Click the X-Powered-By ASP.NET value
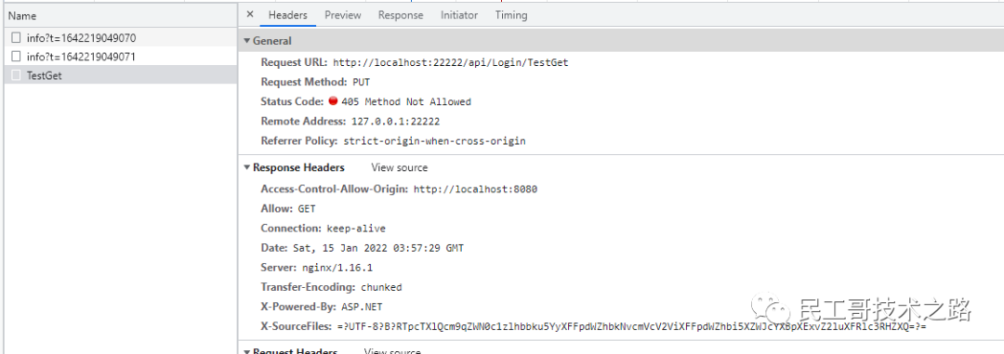The height and width of the screenshot is (354, 1004). (x=363, y=307)
